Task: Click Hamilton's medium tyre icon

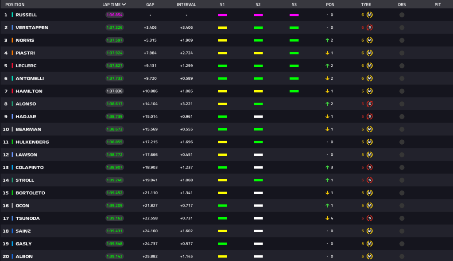Action: [x=369, y=91]
